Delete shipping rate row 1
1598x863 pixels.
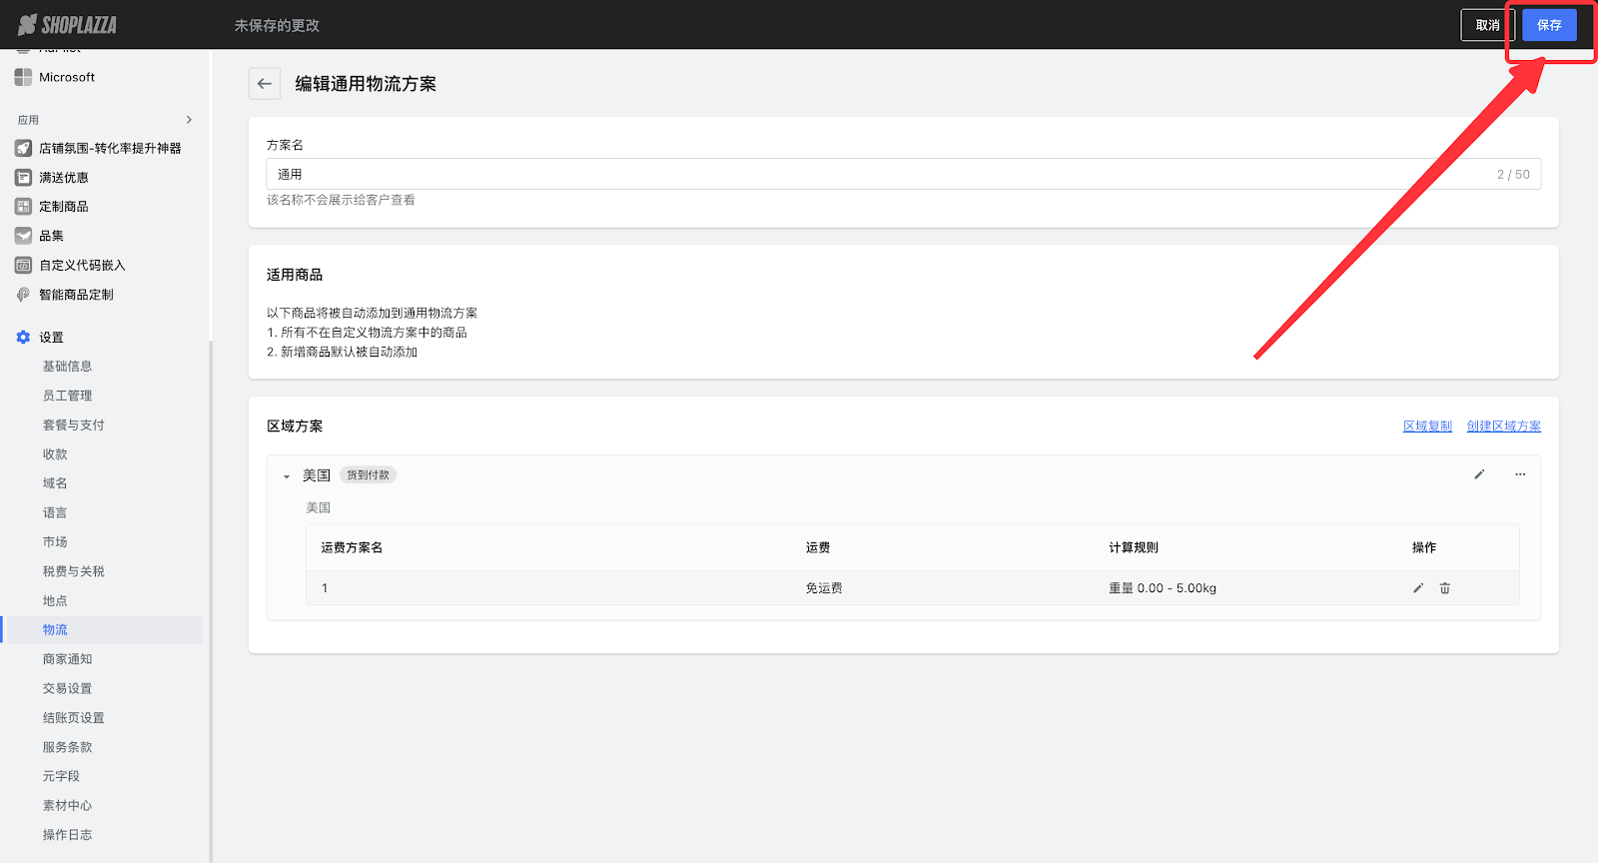coord(1444,588)
